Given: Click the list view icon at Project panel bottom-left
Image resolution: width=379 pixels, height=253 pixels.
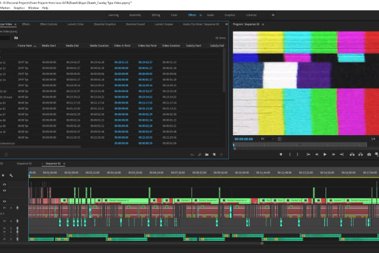Looking at the screenshot, I should (x=6, y=155).
